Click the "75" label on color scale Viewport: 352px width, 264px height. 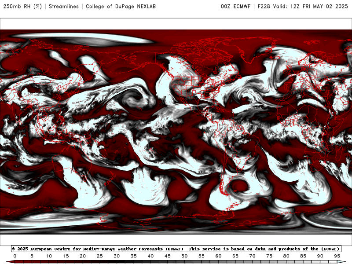(269, 256)
